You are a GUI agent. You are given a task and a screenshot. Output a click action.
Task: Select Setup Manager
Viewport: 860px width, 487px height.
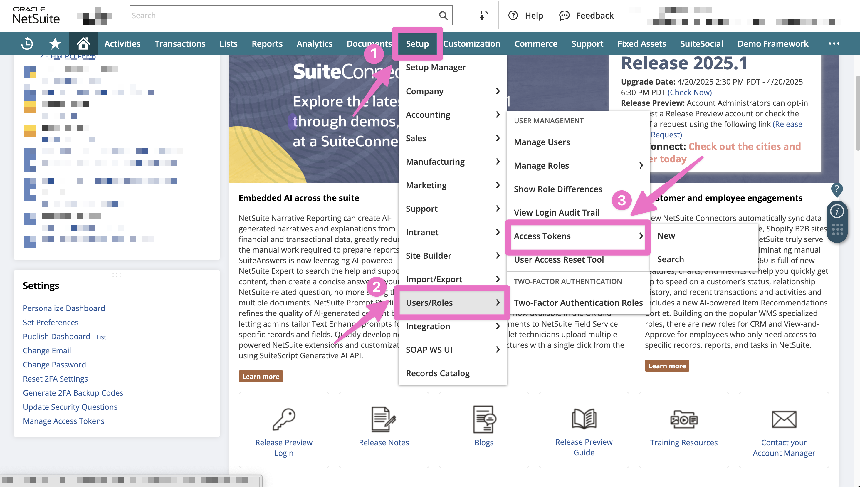pyautogui.click(x=452, y=67)
